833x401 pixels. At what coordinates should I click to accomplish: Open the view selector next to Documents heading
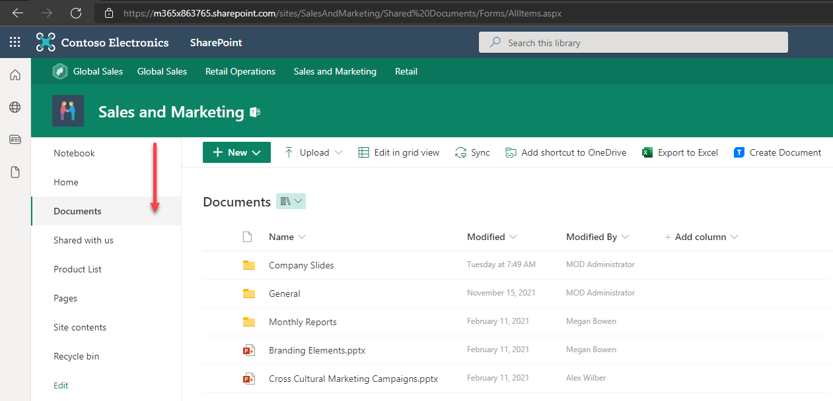[x=291, y=201]
